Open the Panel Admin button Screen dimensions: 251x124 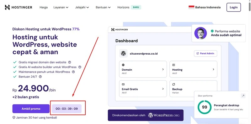[x=206, y=53]
